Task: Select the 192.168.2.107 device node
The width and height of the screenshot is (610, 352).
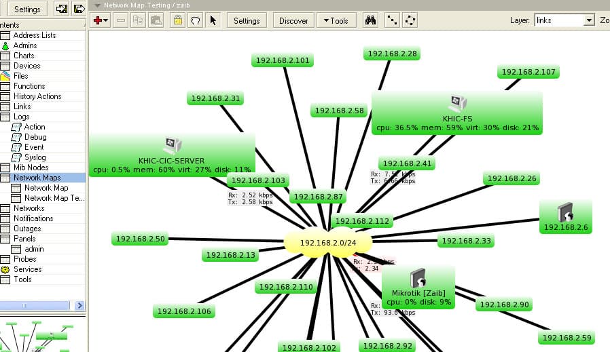Action: 528,72
